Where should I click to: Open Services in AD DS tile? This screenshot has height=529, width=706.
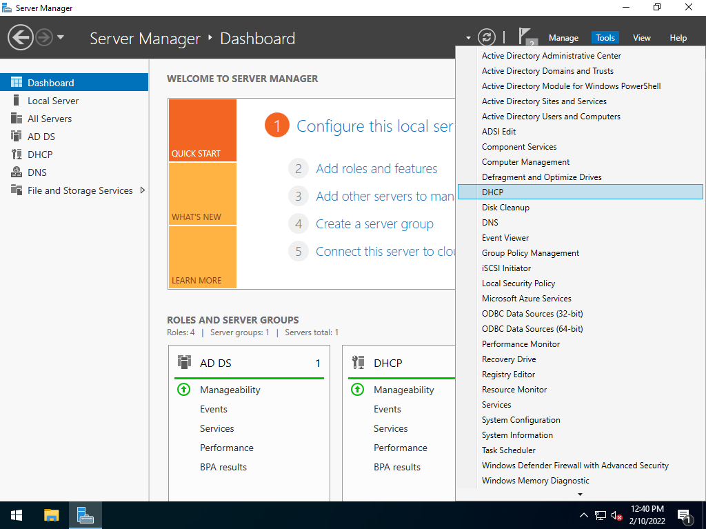(217, 428)
